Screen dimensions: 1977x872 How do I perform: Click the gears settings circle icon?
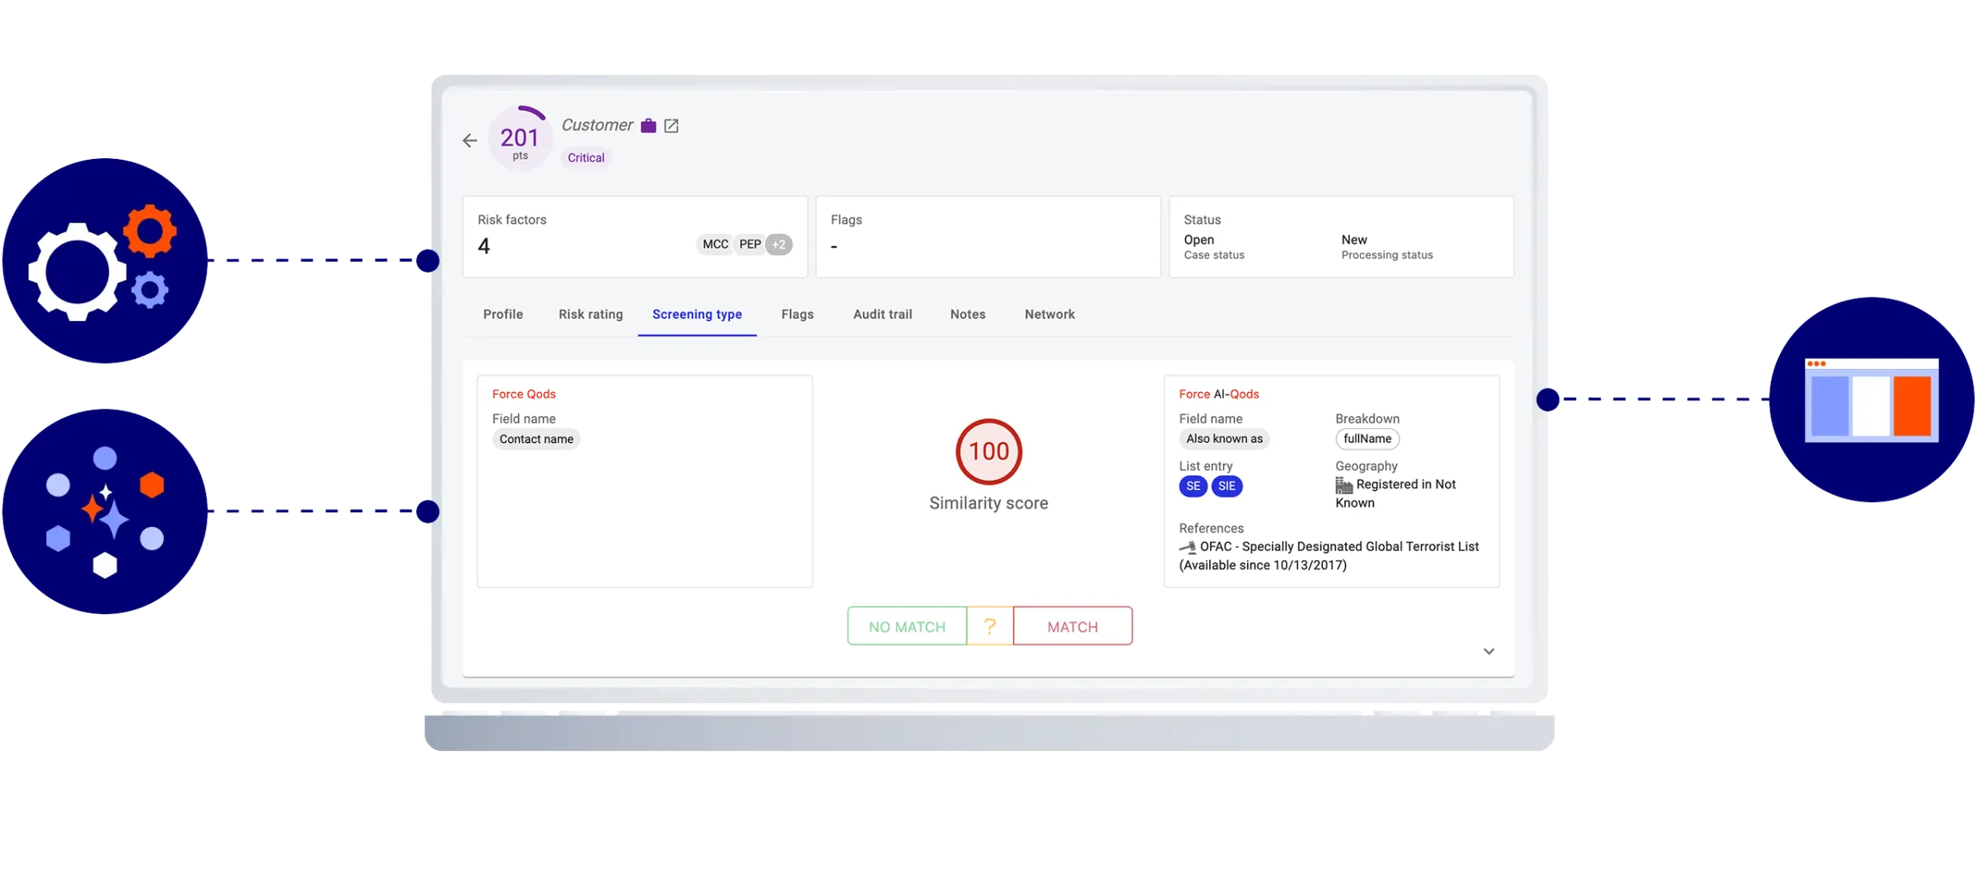pyautogui.click(x=105, y=261)
